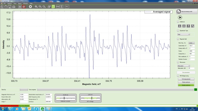Image resolution: width=198 pixels, height=111 pixels.
Task: Open the Mod. freq. Hz dropdown
Action: pos(192,43)
